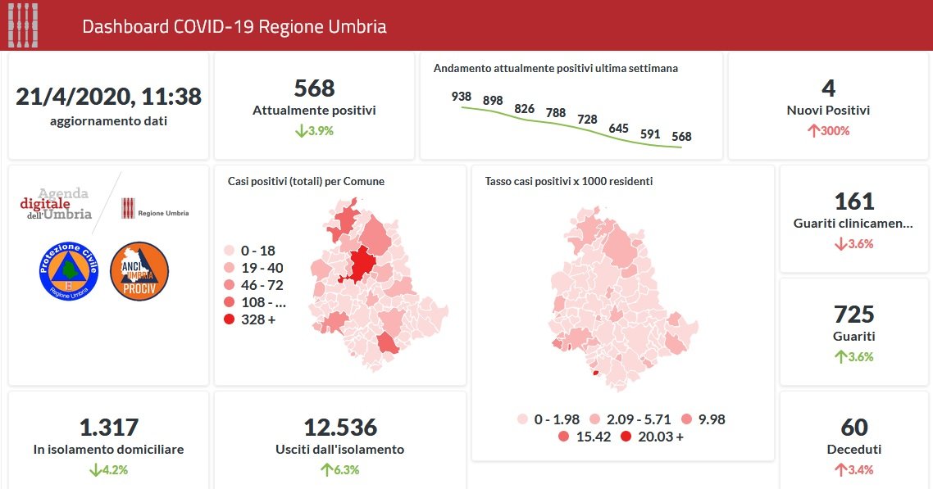Image resolution: width=933 pixels, height=489 pixels.
Task: Click red up arrow under Deceduti
Action: click(x=840, y=470)
